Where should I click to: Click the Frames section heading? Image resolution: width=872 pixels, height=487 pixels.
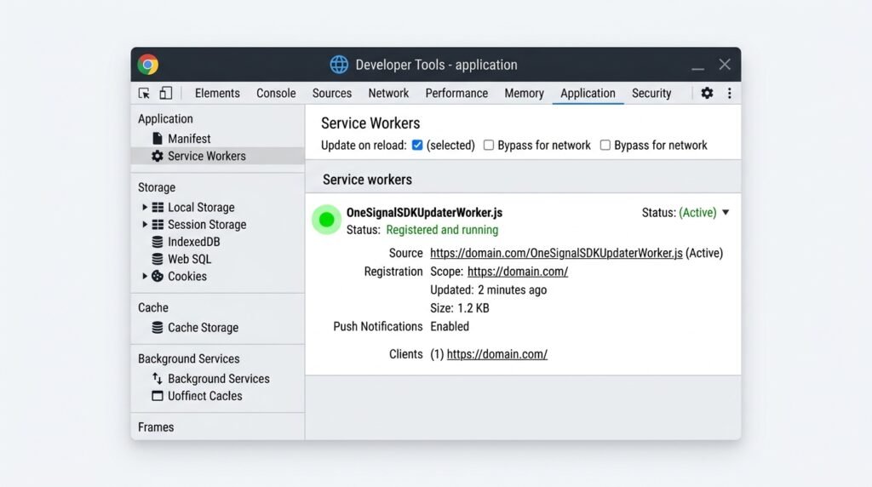pos(156,427)
